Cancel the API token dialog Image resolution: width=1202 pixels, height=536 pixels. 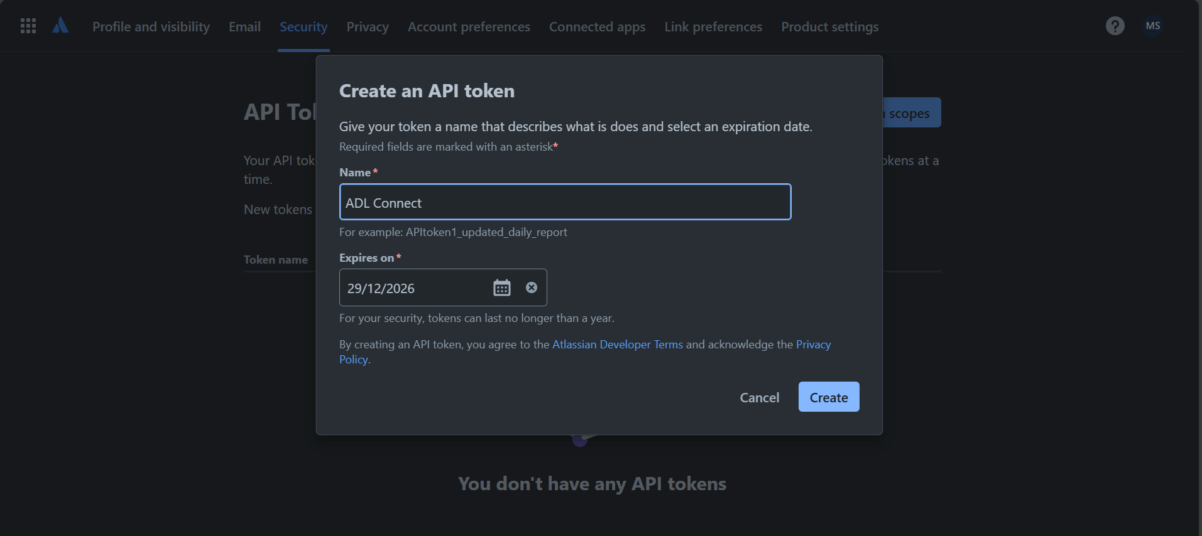759,397
